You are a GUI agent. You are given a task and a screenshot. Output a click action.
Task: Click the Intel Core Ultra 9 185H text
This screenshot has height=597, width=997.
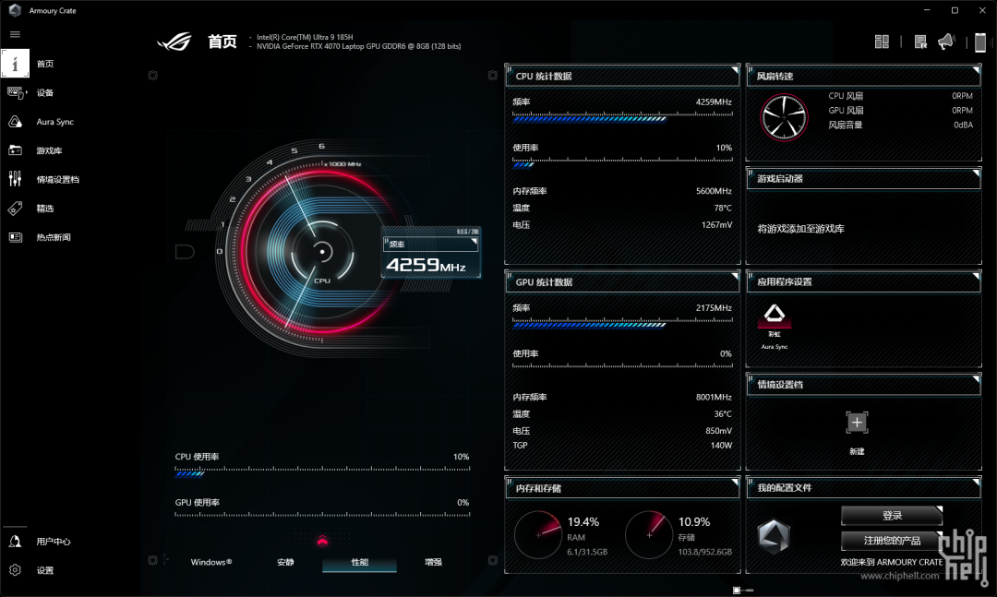coord(305,37)
